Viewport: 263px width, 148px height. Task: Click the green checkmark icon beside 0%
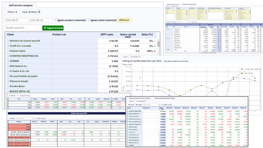155,46
